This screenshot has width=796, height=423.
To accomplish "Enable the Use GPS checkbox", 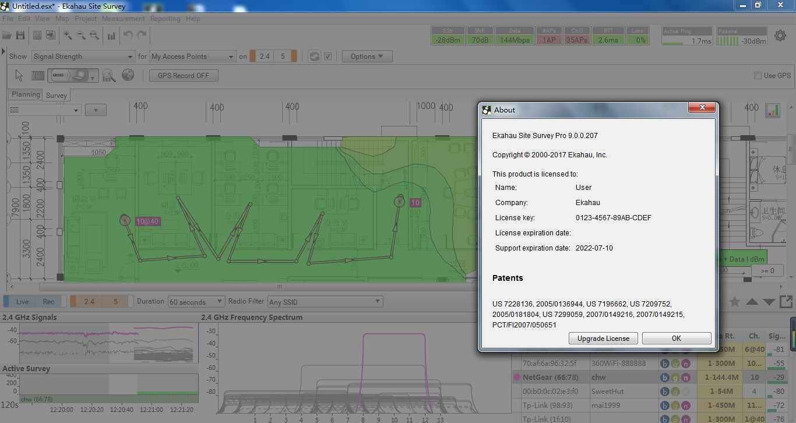I will point(758,75).
